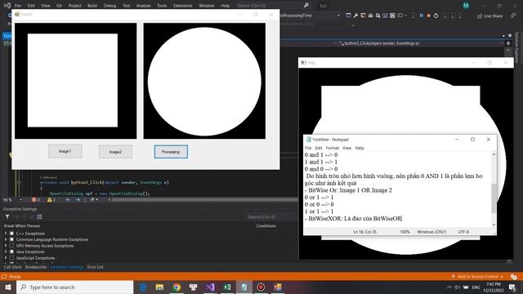Click the Image1 button in Form1
Screen dimensions: 523x294
point(65,151)
